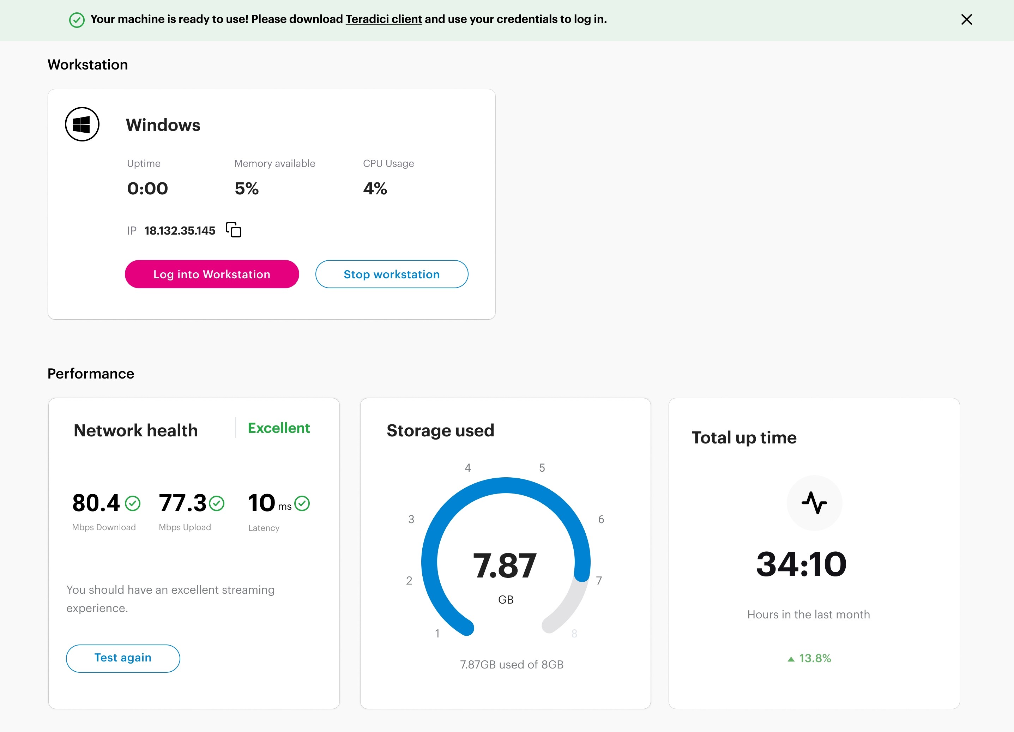Click the Excellent network status label
This screenshot has width=1014, height=732.
278,428
